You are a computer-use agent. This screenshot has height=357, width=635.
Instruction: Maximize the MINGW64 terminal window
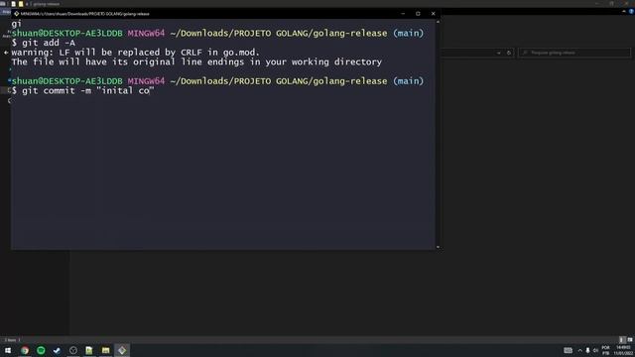(418, 13)
